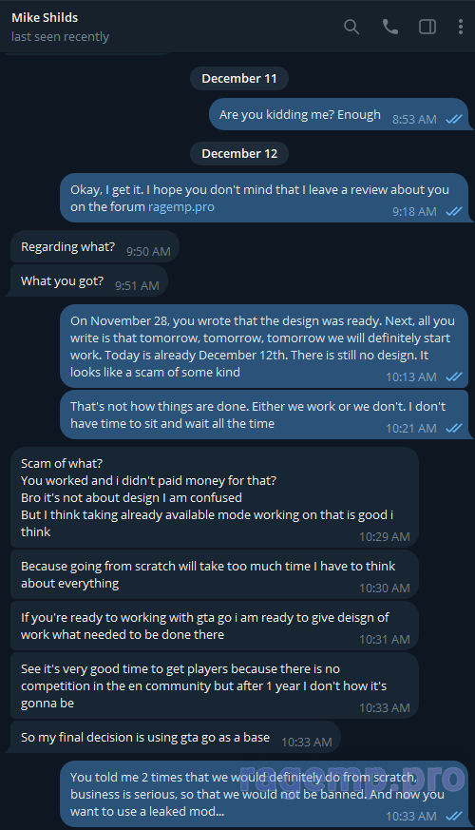Open the three-dot more options menu
The height and width of the screenshot is (830, 475).
[x=461, y=27]
